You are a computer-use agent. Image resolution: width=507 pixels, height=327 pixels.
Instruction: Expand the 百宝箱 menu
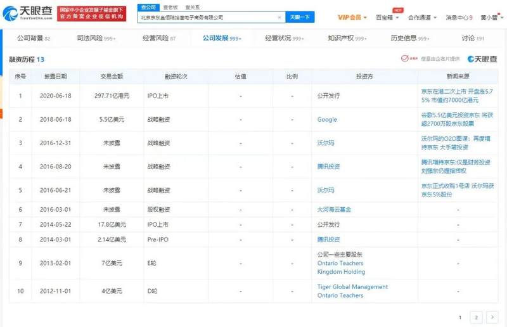(x=387, y=18)
